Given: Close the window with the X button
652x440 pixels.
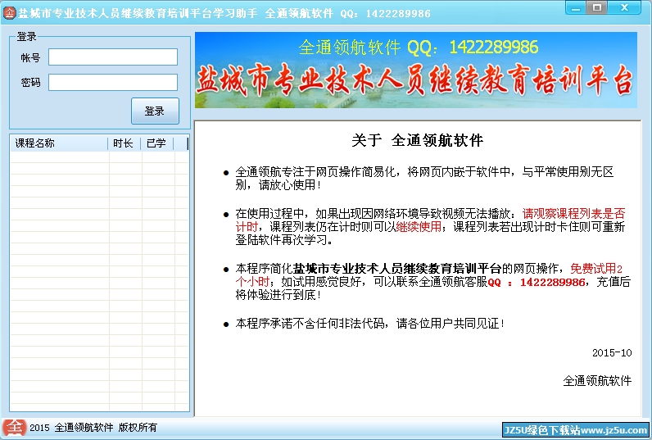Looking at the screenshot, I should click(x=624, y=8).
